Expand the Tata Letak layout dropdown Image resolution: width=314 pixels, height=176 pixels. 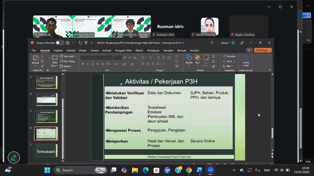tap(67, 56)
